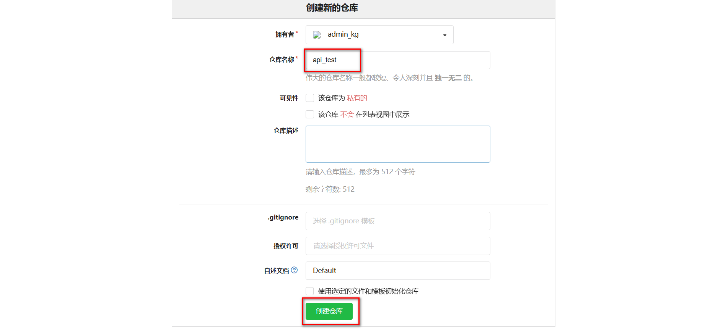The width and height of the screenshot is (726, 331).
Task: Click the 不会 red text in visibility option
Action: tap(347, 115)
